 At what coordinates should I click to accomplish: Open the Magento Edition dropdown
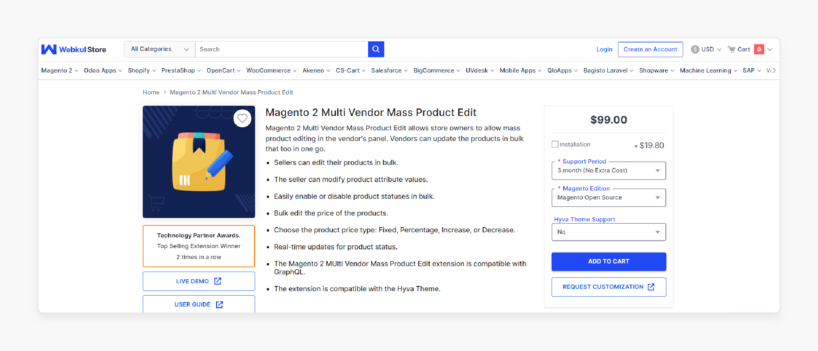pos(609,198)
